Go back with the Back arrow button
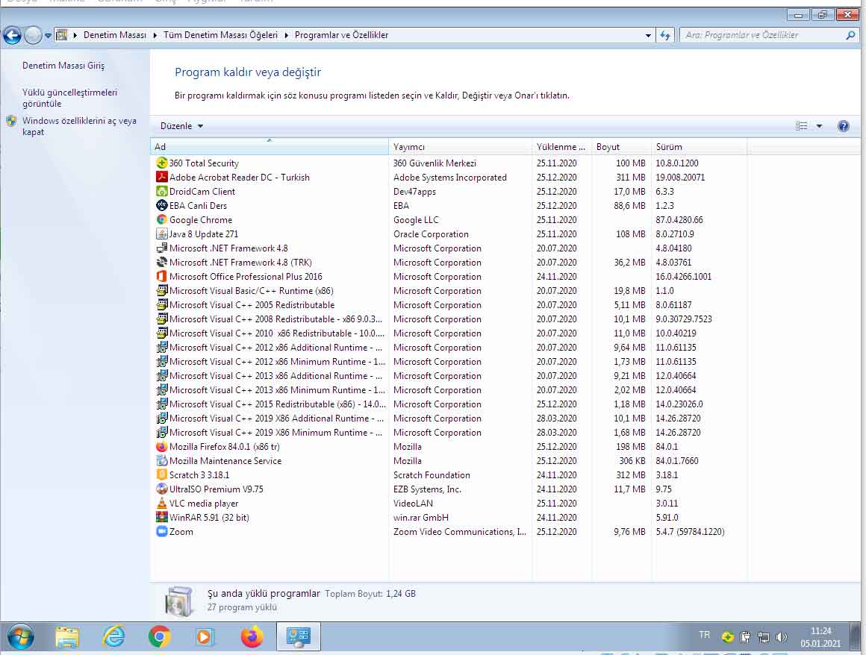The image size is (866, 655). (12, 35)
